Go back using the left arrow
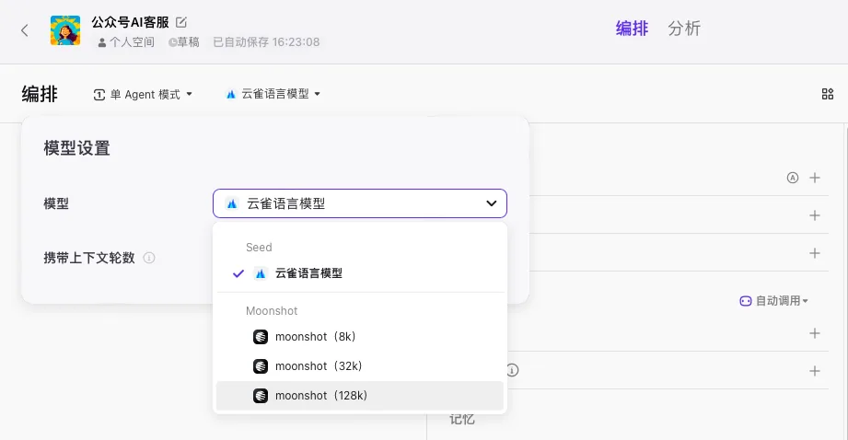Viewport: 848px width, 440px height. pyautogui.click(x=24, y=30)
